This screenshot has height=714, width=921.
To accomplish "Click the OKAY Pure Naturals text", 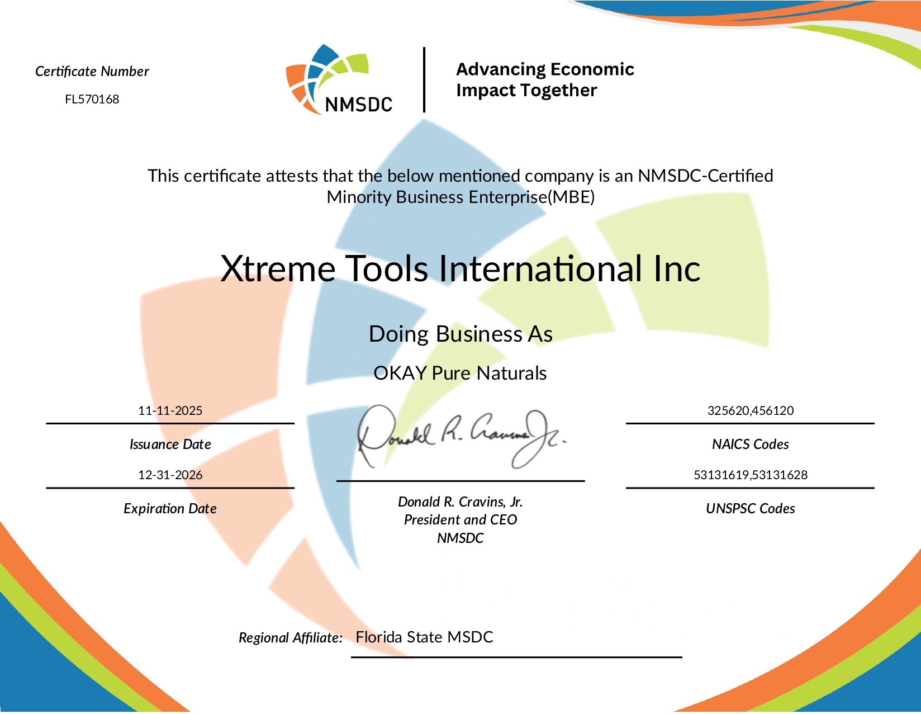I will click(460, 373).
